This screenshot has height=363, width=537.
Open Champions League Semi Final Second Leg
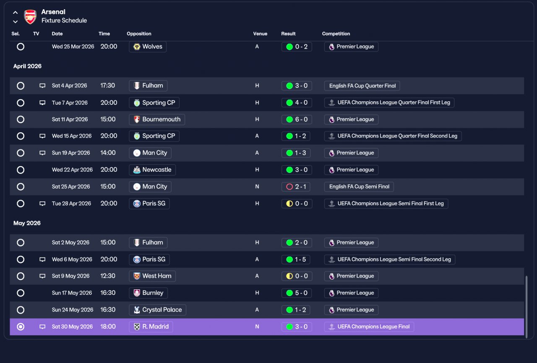pyautogui.click(x=390, y=260)
